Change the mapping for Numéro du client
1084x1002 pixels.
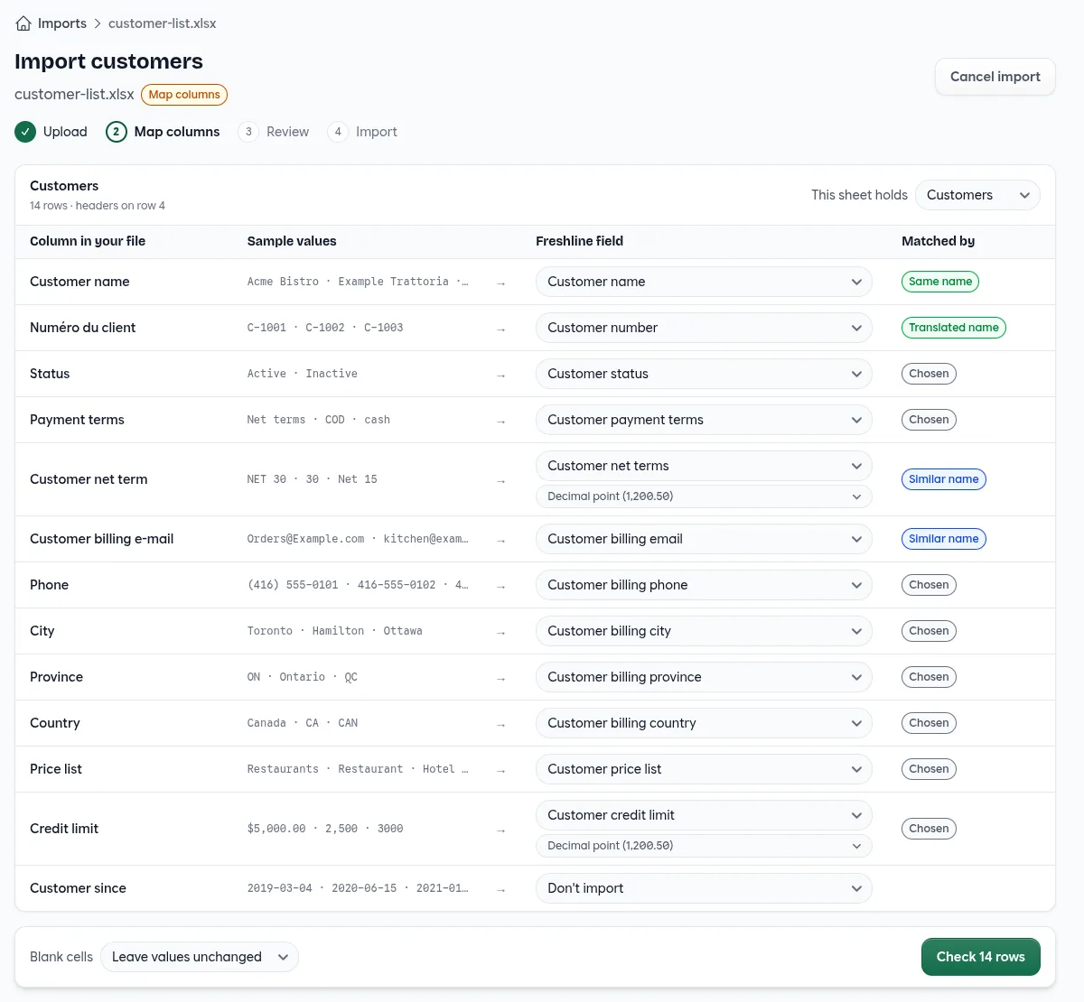point(704,328)
